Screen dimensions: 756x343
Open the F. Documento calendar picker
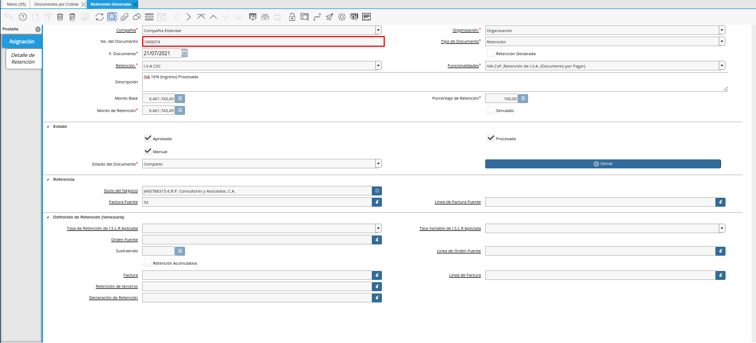[184, 53]
